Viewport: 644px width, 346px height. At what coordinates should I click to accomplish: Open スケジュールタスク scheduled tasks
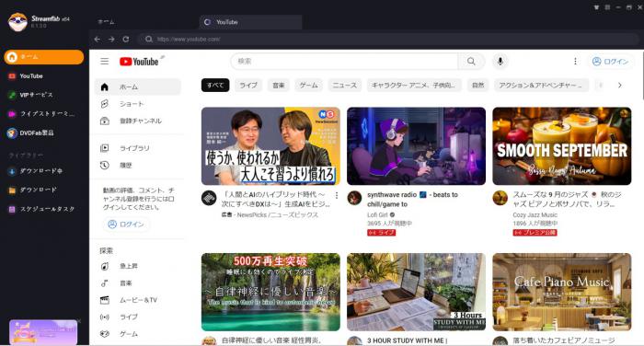click(44, 209)
